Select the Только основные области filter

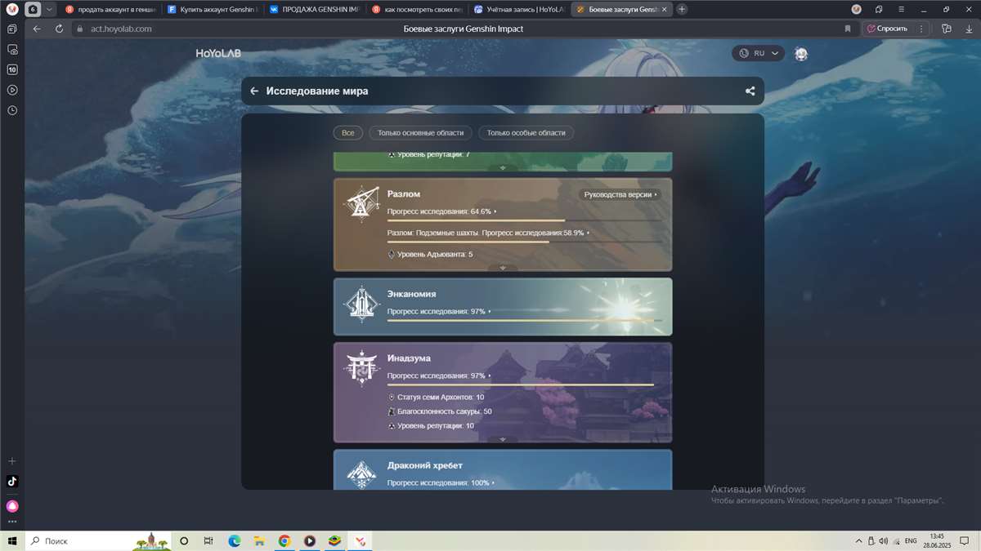420,132
